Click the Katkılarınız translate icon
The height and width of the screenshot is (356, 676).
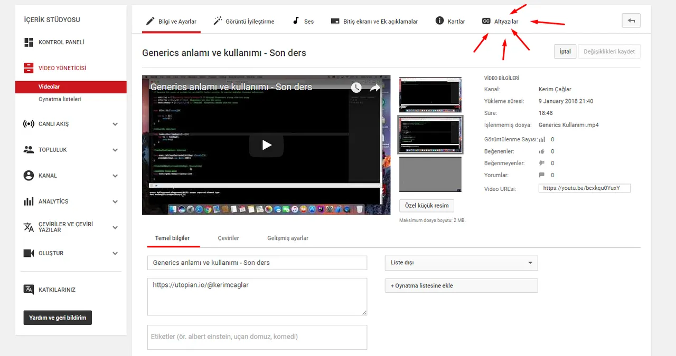[29, 290]
